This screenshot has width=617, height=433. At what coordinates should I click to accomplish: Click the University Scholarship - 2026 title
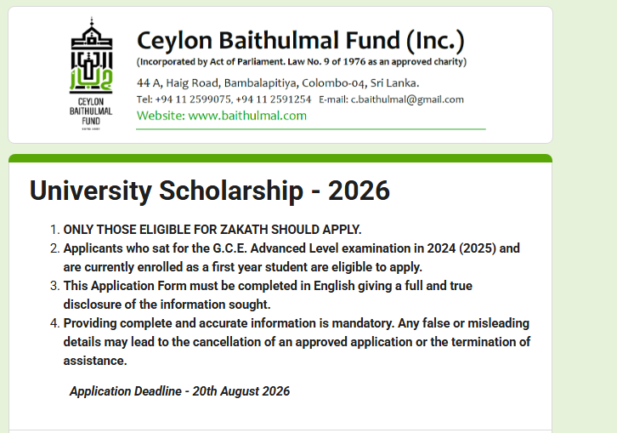tap(210, 191)
